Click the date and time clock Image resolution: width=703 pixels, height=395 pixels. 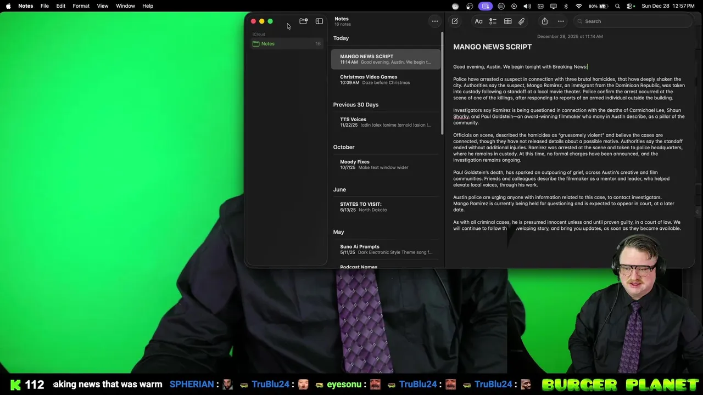(668, 6)
